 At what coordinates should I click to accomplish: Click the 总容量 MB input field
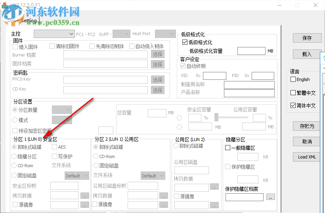157,113
